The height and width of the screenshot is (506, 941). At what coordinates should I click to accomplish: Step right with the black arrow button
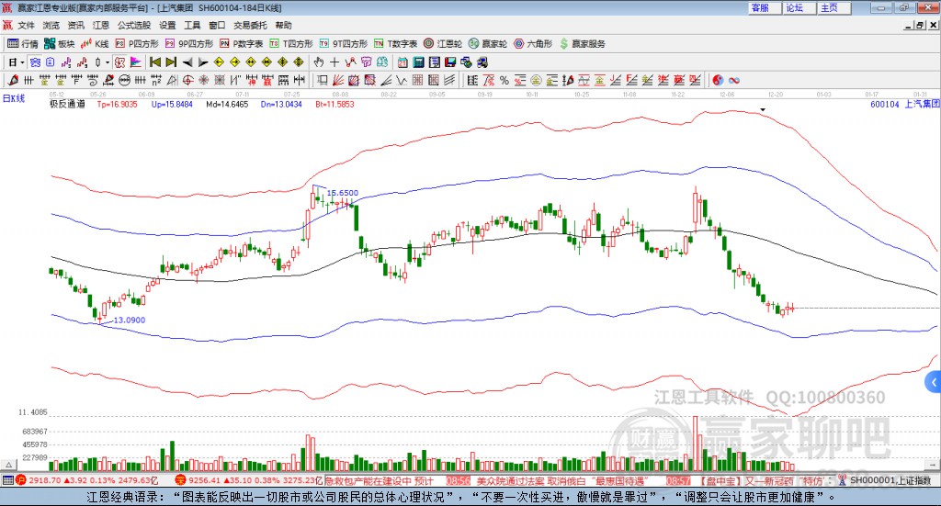(202, 62)
